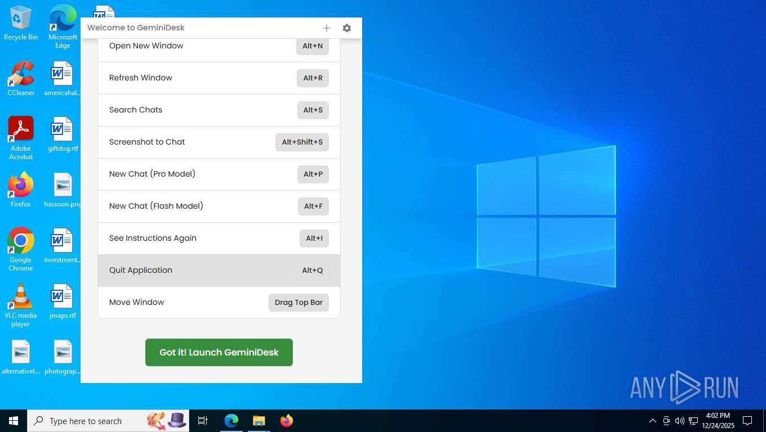
Task: Open Firefox from the taskbar
Action: click(287, 421)
